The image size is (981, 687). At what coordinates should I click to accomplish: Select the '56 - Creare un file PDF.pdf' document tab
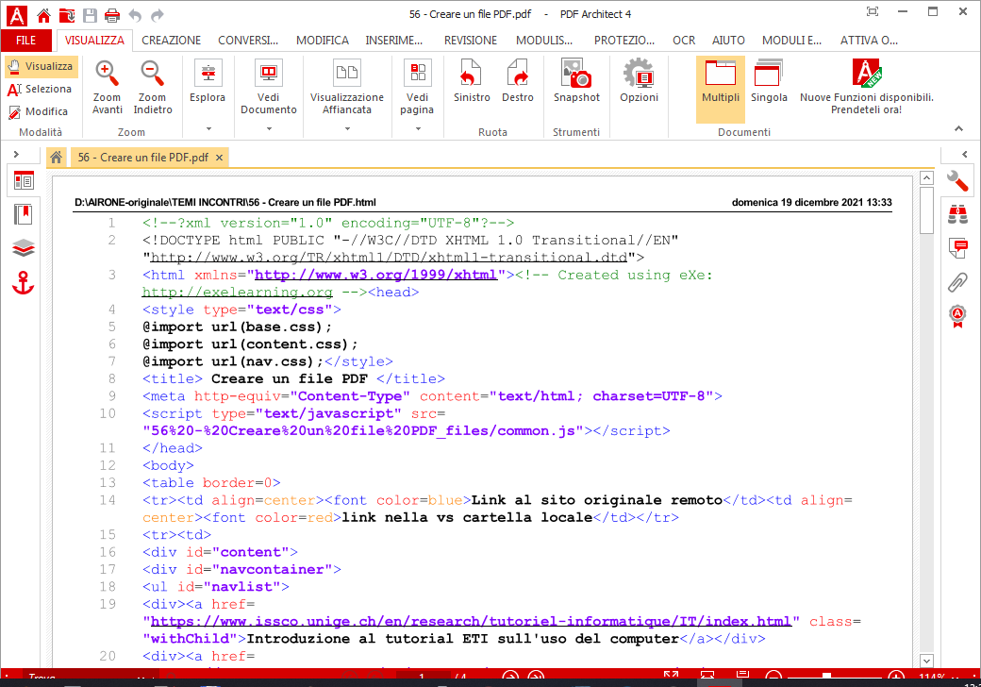tap(143, 158)
